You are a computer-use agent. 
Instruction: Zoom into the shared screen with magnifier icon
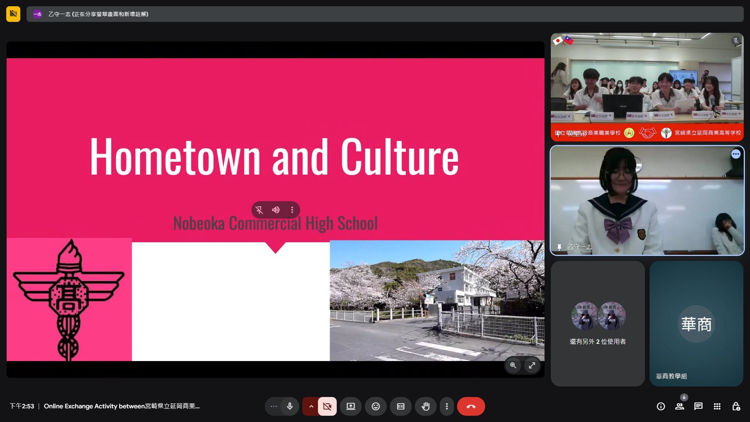(513, 365)
